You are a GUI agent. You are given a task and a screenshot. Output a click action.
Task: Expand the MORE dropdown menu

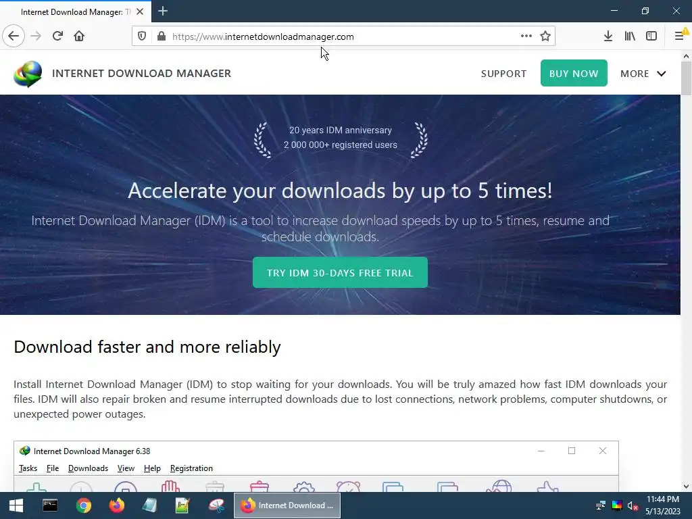pyautogui.click(x=643, y=74)
